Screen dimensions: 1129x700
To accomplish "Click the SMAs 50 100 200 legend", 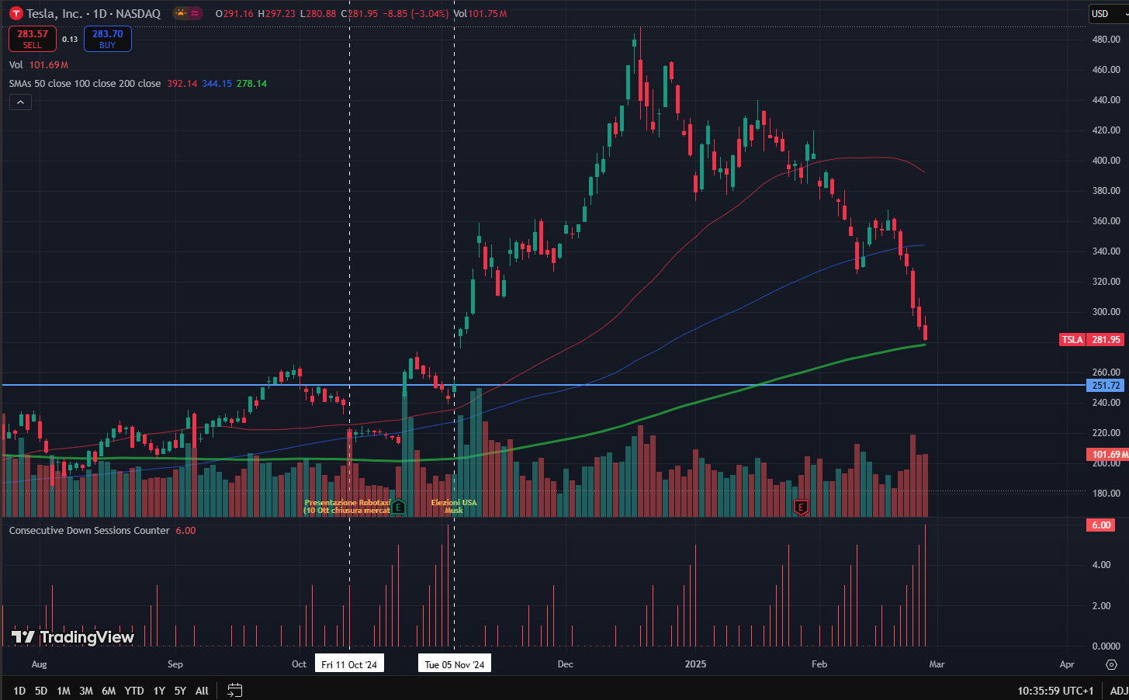I will pos(85,84).
